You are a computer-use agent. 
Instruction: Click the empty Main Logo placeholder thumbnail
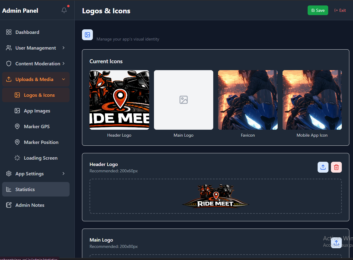[183, 100]
